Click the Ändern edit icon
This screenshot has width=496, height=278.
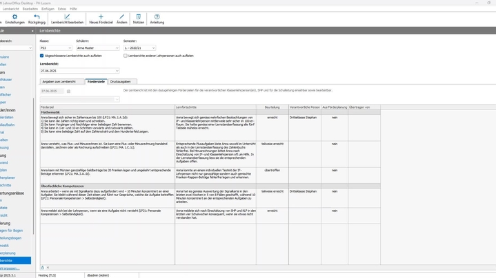[121, 17]
